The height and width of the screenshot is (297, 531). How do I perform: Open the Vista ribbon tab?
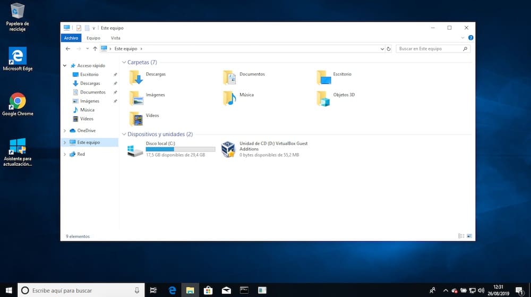pyautogui.click(x=115, y=38)
